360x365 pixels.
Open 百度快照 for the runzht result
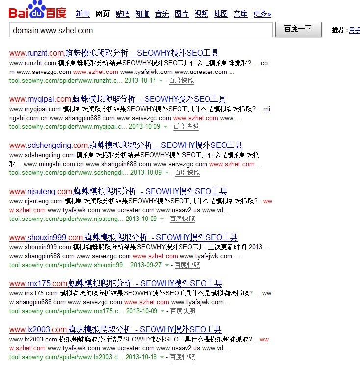[181, 81]
